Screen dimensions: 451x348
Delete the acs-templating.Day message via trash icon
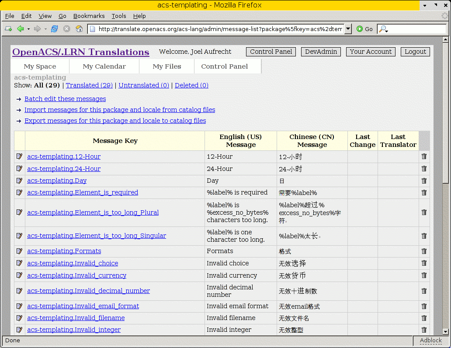[x=424, y=181]
